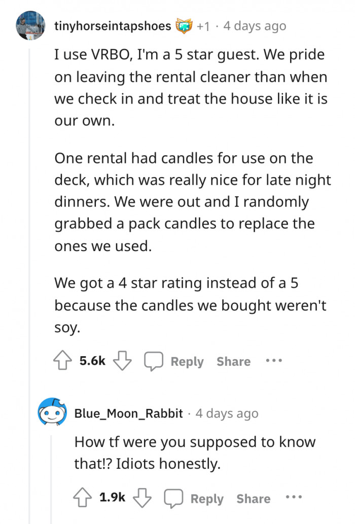Upvote tinyhorseintapshoes's comment about VRBO
The width and height of the screenshot is (355, 524).
click(x=63, y=361)
